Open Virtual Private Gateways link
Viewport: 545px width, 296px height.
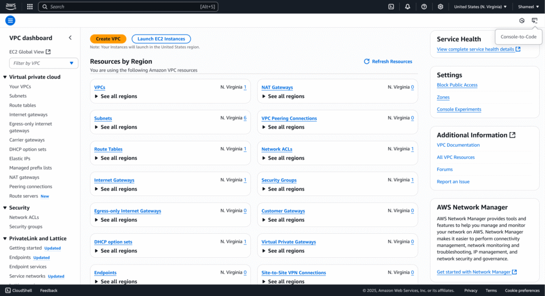(x=288, y=242)
